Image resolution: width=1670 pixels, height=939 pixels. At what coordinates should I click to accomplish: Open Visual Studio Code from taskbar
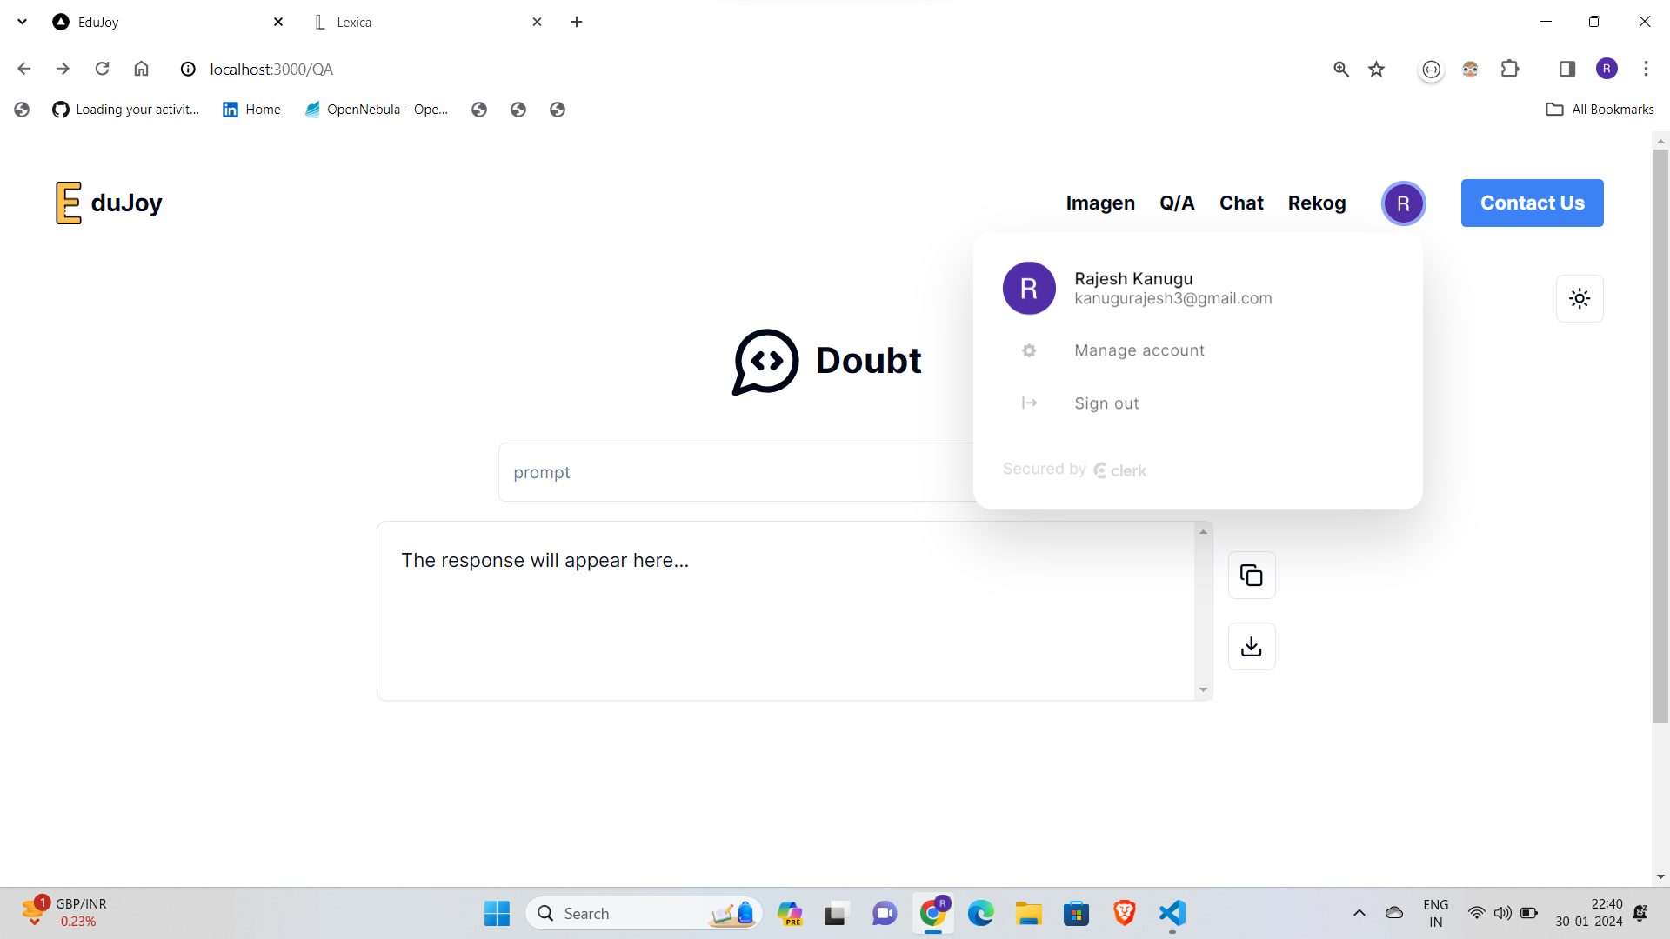click(1172, 913)
